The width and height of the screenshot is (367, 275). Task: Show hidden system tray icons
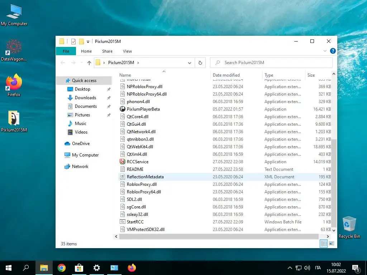290,268
